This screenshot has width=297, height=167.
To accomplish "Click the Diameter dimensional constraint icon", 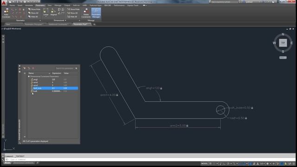I will point(63,9).
